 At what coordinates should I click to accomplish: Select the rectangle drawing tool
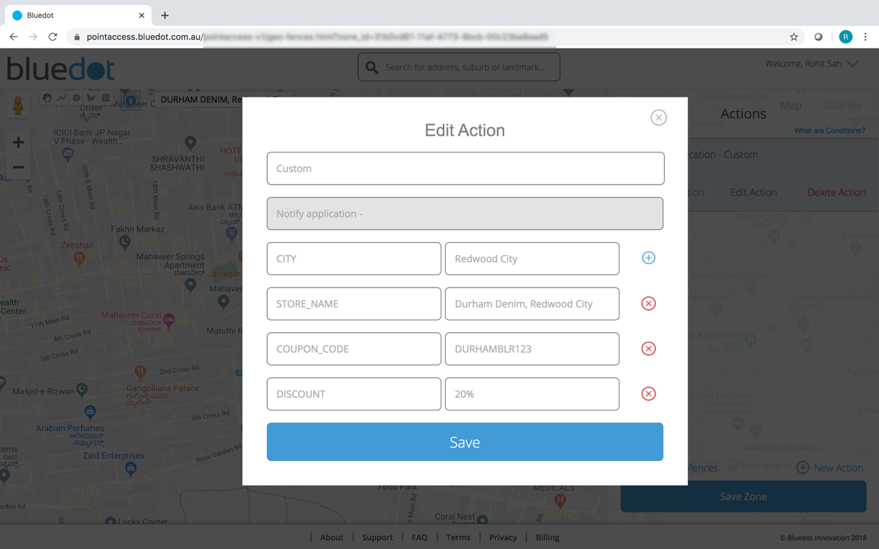[x=106, y=98]
